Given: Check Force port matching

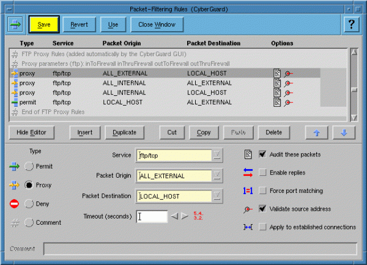Looking at the screenshot, I should click(x=262, y=191).
